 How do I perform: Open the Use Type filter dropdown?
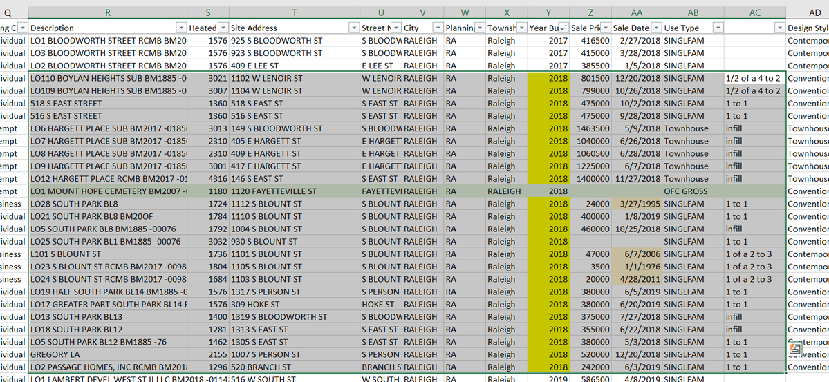[717, 28]
